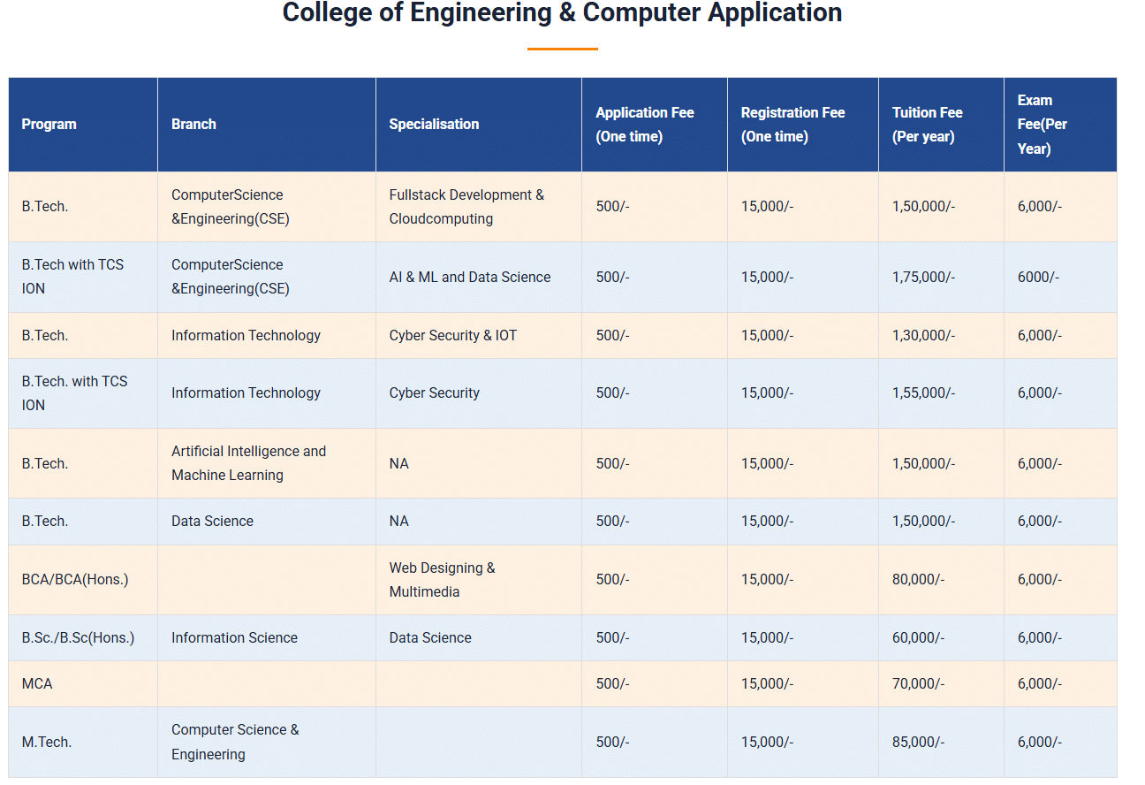The image size is (1145, 785).
Task: Select the AI & ML and Data Science cell
Action: pos(469,278)
